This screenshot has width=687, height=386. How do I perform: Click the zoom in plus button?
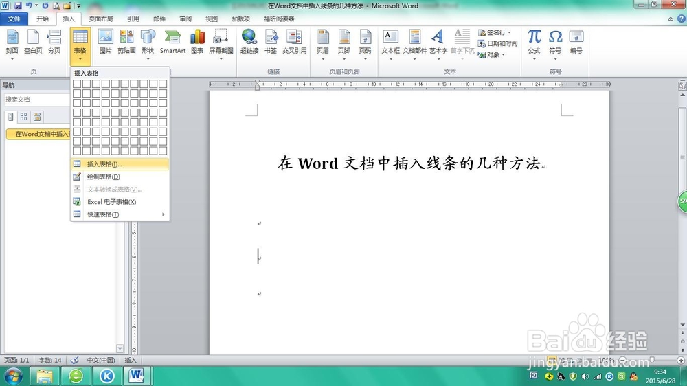point(681,360)
